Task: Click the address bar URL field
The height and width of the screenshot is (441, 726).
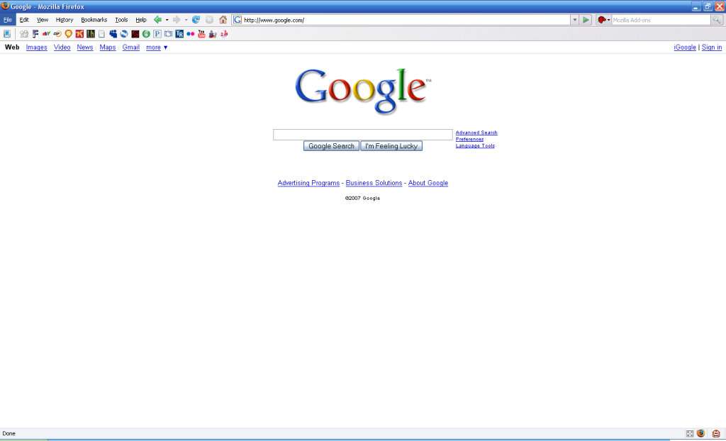Action: [401, 20]
